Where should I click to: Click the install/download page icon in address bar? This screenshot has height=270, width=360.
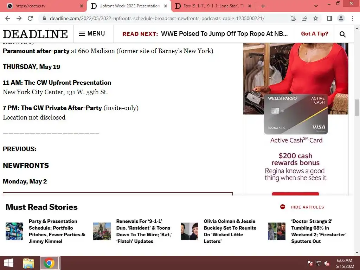[293, 18]
